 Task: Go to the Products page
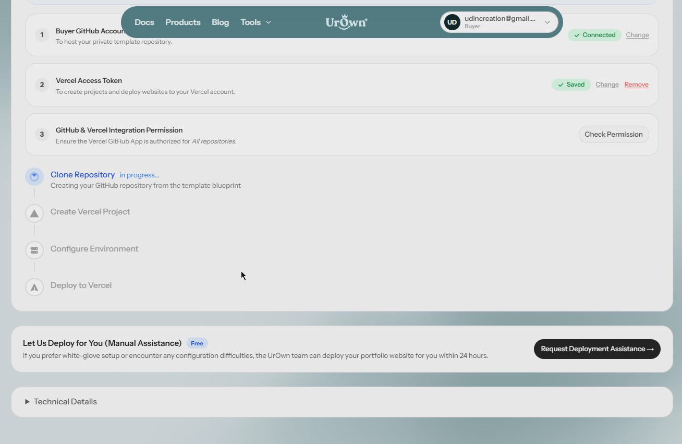pos(183,22)
